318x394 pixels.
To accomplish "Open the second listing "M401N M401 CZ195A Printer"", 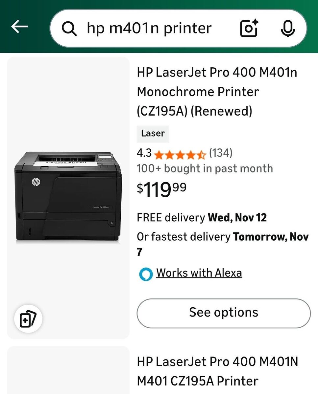I will pyautogui.click(x=217, y=371).
